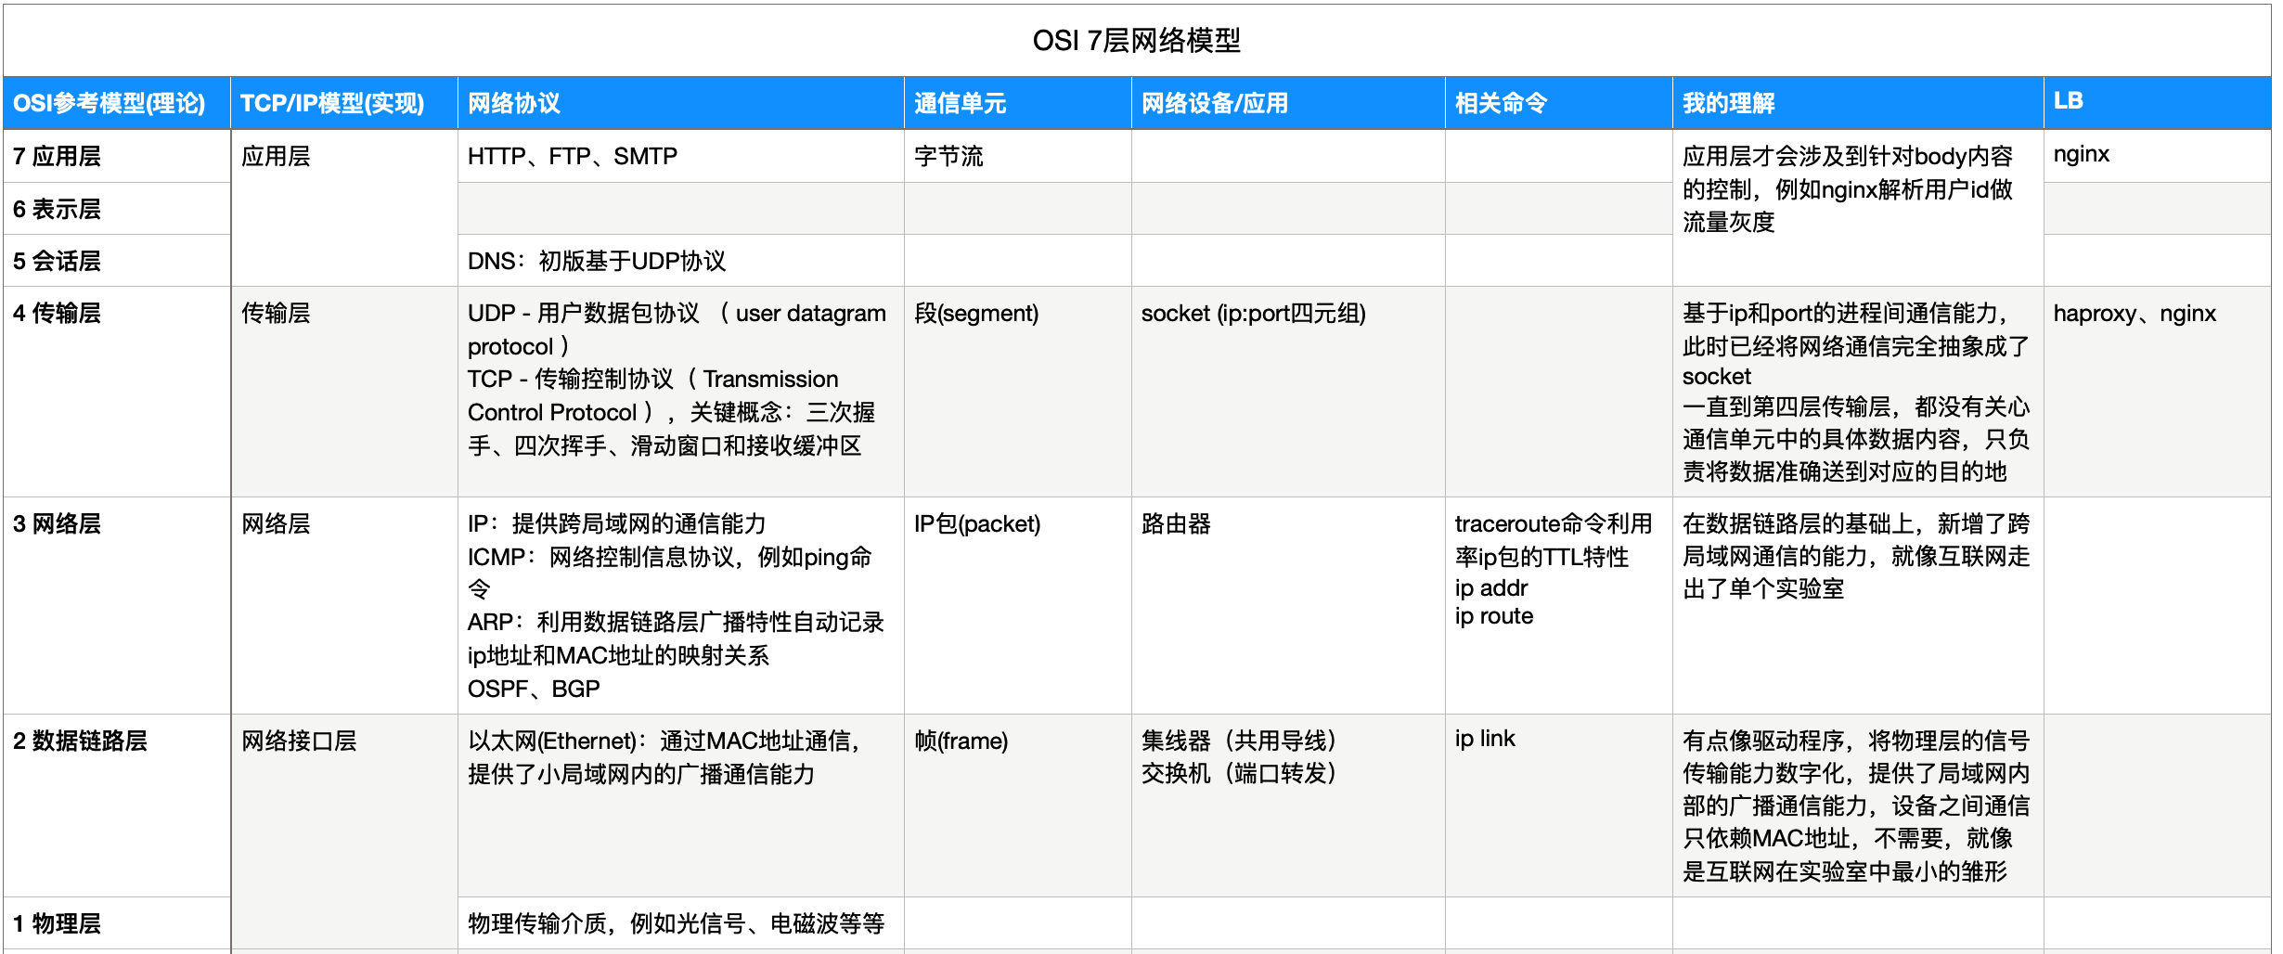Select the "OSI参考模型(理论)" column header
Image resolution: width=2283 pixels, height=954 pixels.
point(110,103)
